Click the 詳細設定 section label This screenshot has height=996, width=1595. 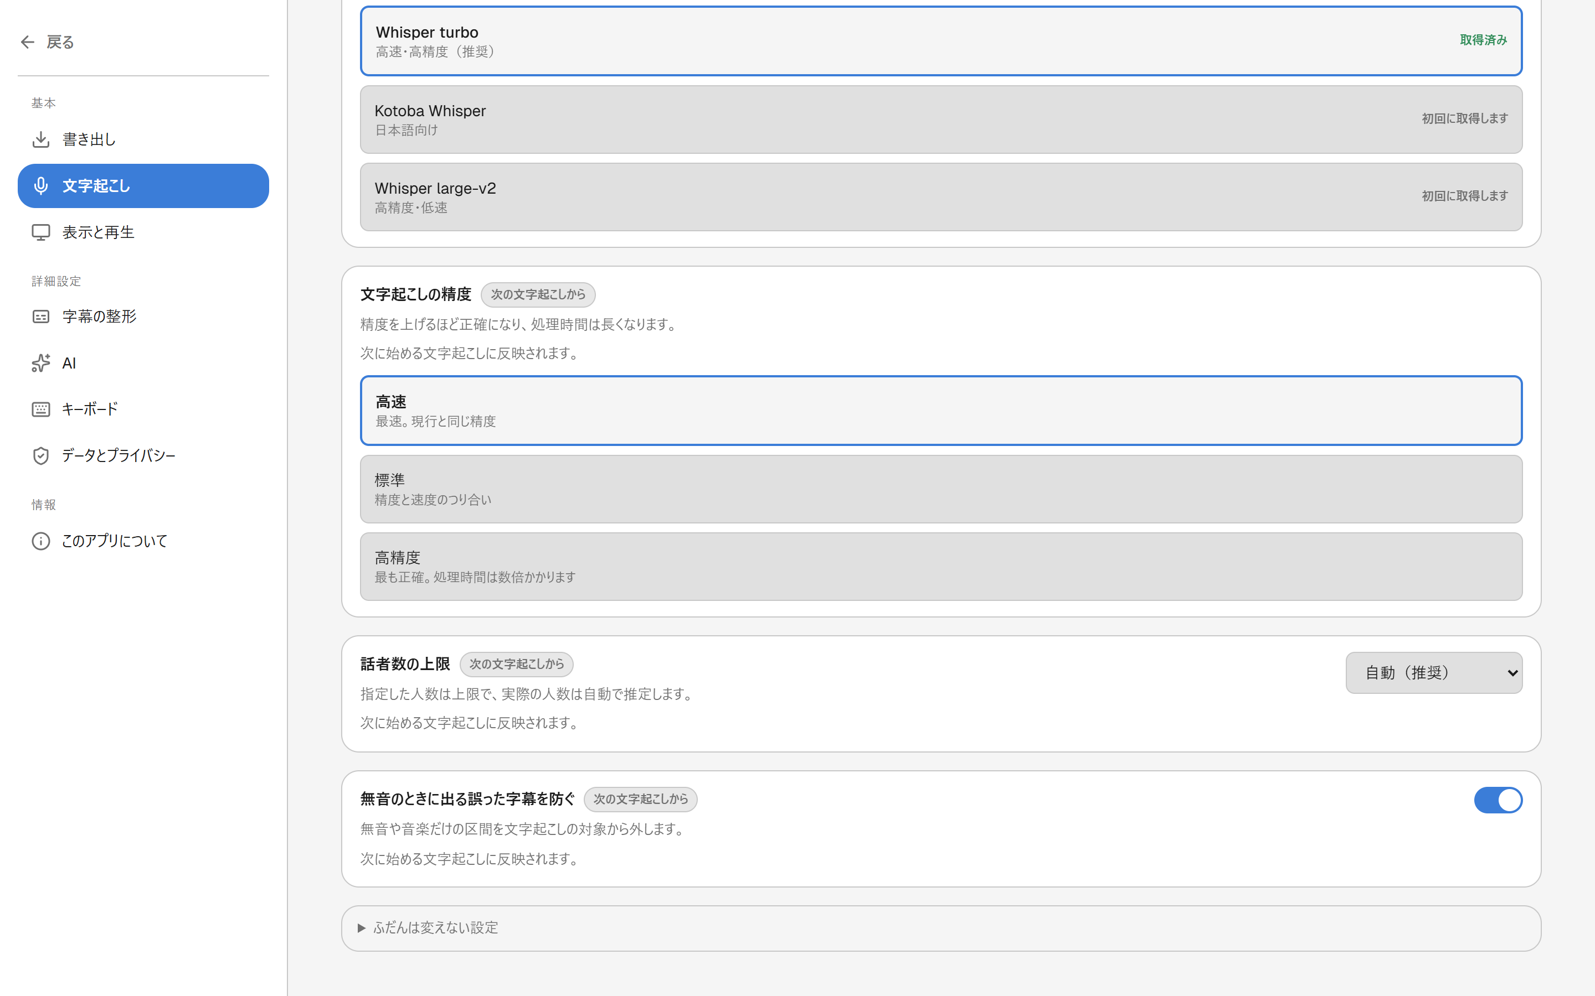(x=56, y=281)
